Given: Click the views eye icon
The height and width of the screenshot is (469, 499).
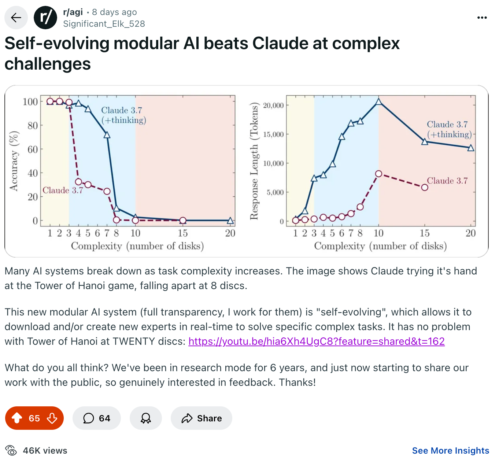Looking at the screenshot, I should [x=12, y=451].
